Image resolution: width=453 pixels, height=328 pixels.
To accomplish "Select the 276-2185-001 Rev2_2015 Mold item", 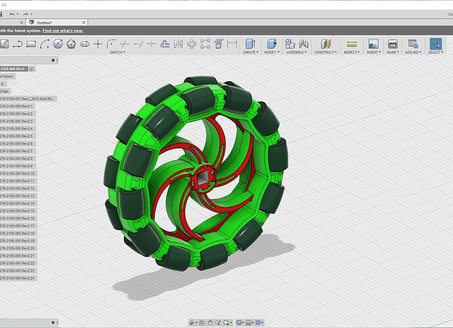I will coord(28,99).
